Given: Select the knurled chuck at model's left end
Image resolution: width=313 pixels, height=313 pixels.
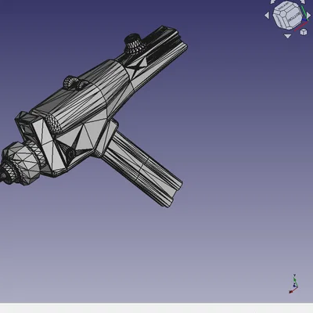Looking at the screenshot, I should pyautogui.click(x=20, y=163).
